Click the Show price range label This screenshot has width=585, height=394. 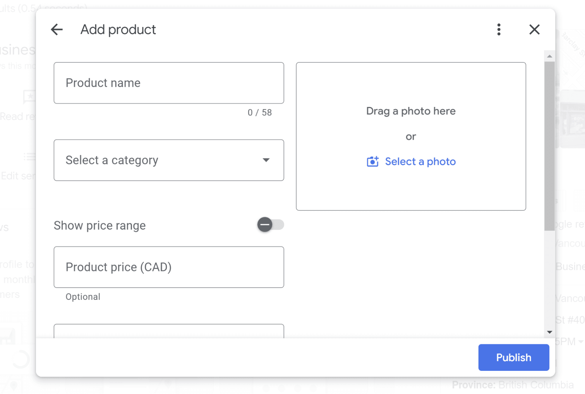point(99,226)
